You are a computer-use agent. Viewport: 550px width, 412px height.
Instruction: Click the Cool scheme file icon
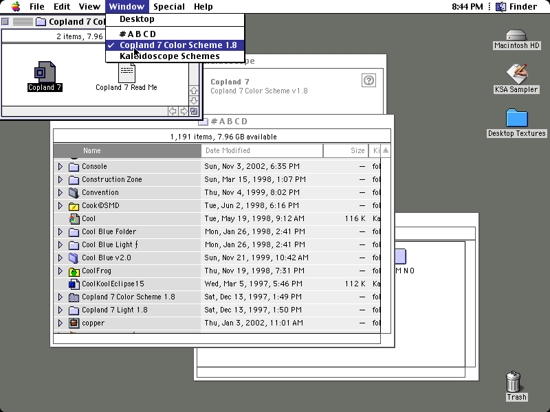pos(74,218)
